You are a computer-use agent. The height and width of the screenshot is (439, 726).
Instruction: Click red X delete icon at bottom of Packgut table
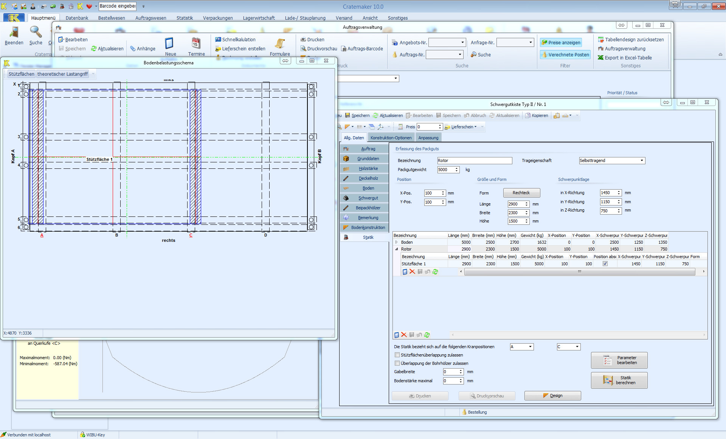pos(404,335)
